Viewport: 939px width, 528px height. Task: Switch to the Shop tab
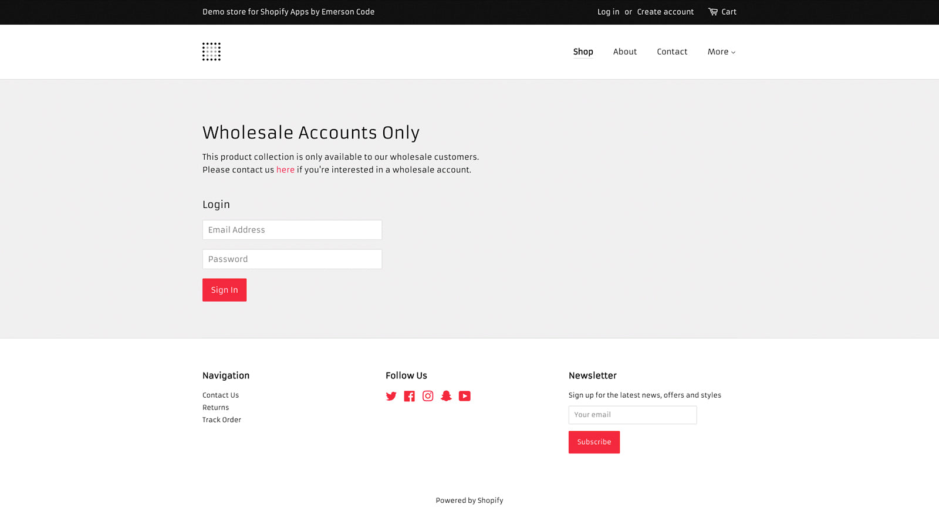point(583,52)
